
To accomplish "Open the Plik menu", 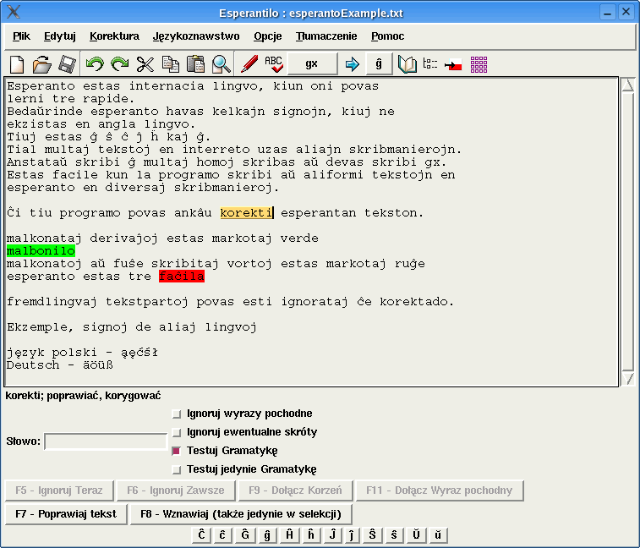I will pos(21,36).
